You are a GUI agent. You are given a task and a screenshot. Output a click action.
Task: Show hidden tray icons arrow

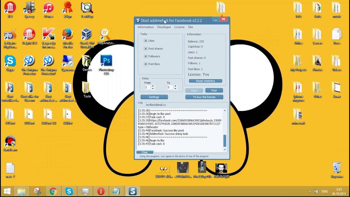point(310,192)
